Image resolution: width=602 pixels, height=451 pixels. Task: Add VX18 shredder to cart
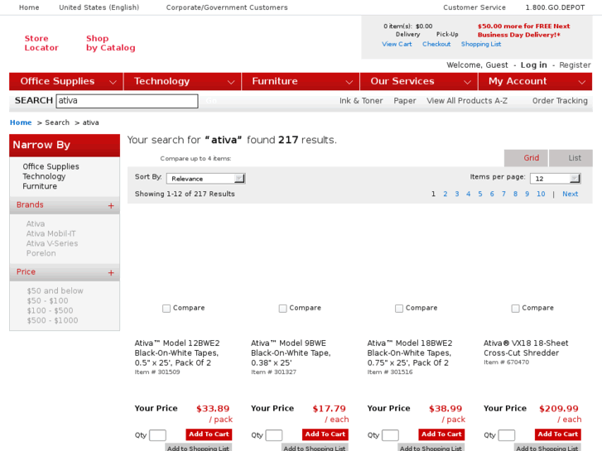(x=558, y=434)
